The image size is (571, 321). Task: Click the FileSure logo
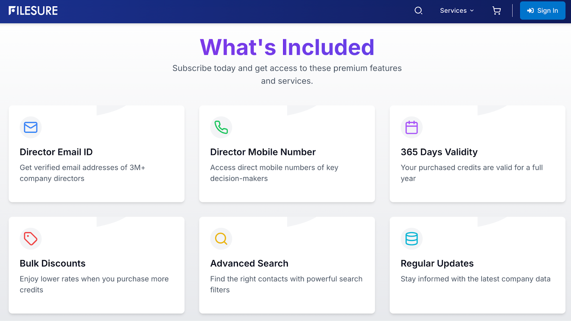[x=33, y=11]
